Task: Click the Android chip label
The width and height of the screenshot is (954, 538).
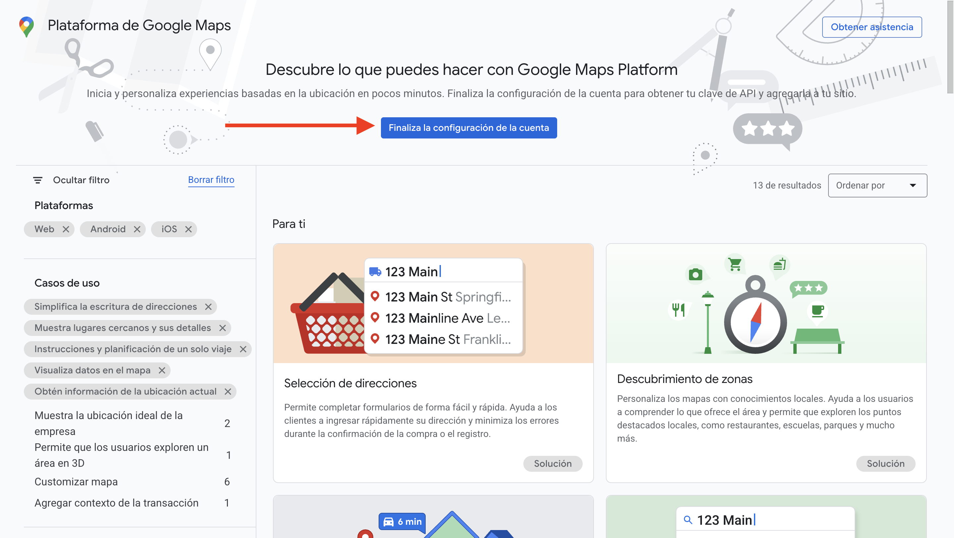Action: [x=108, y=229]
